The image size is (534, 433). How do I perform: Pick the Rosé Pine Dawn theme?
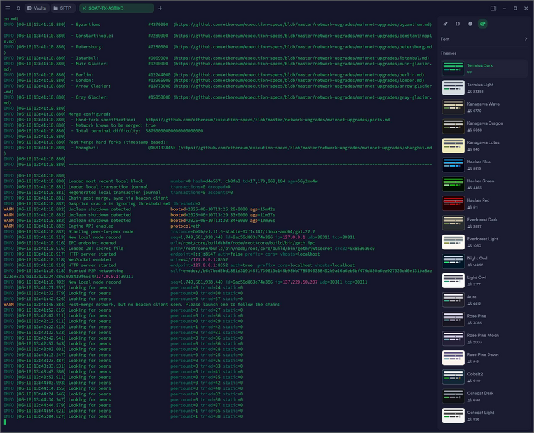pos(484,358)
